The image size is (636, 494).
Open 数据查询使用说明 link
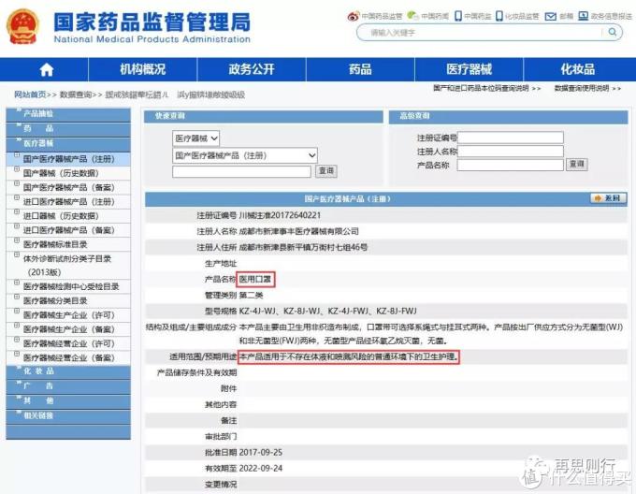point(582,88)
